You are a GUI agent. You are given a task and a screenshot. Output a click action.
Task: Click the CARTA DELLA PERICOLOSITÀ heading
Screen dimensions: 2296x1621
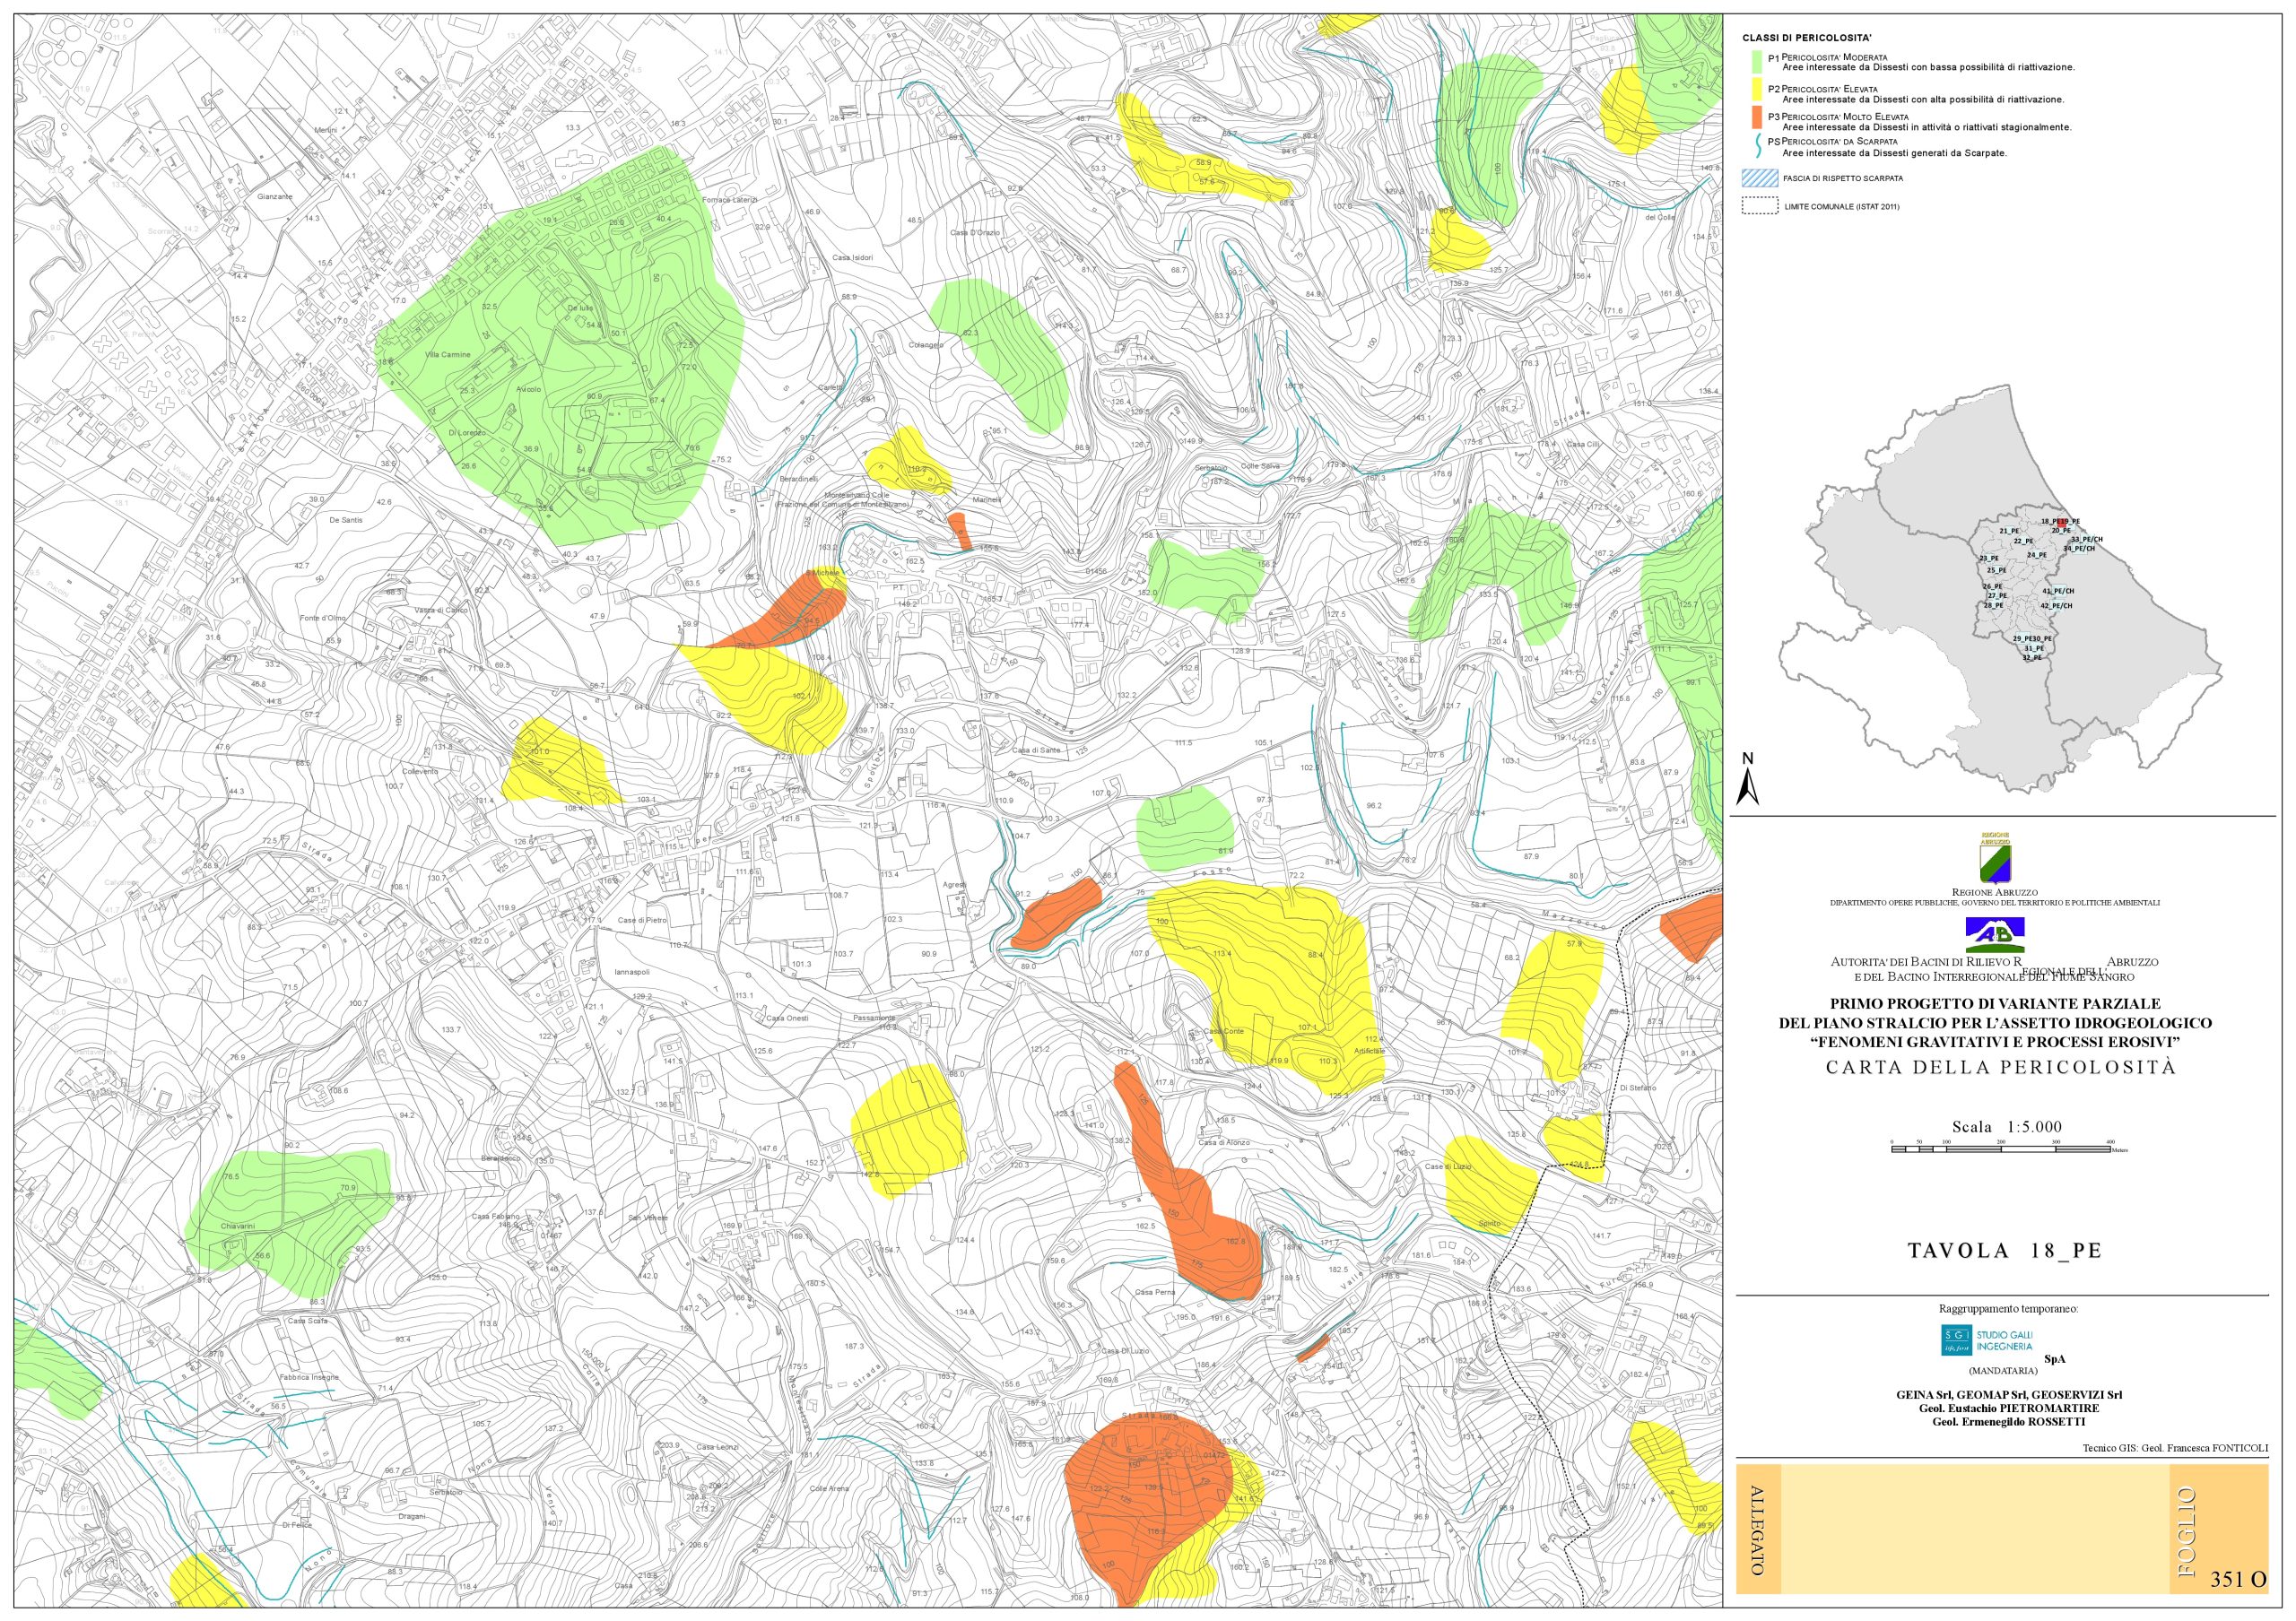tap(2001, 1067)
